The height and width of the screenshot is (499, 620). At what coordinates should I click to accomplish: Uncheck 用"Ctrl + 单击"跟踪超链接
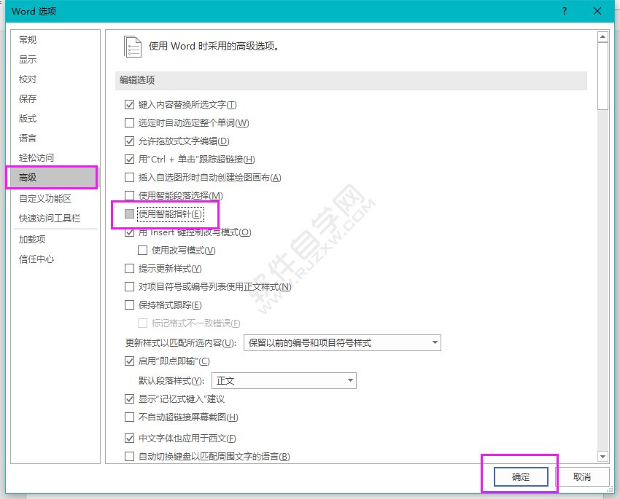[129, 159]
